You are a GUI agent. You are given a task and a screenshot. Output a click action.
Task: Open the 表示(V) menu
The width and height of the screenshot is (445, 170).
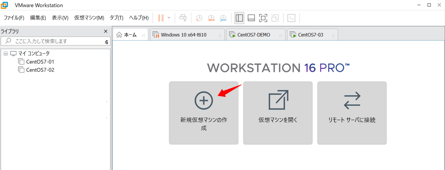[x=60, y=18]
